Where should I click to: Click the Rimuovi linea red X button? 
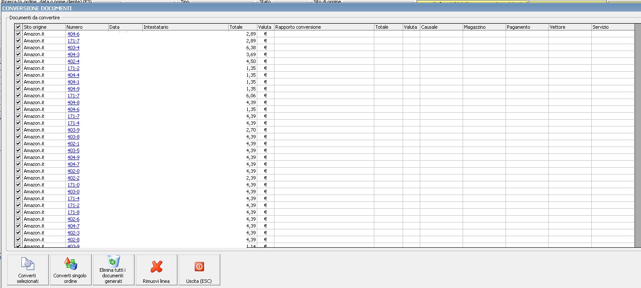[156, 270]
